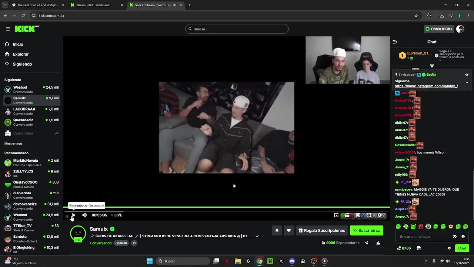Follow Samulx with the heart icon
This screenshot has height=267, width=474.
289,231
